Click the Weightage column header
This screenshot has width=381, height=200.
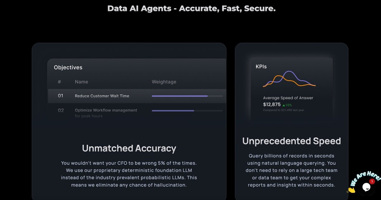pos(164,82)
